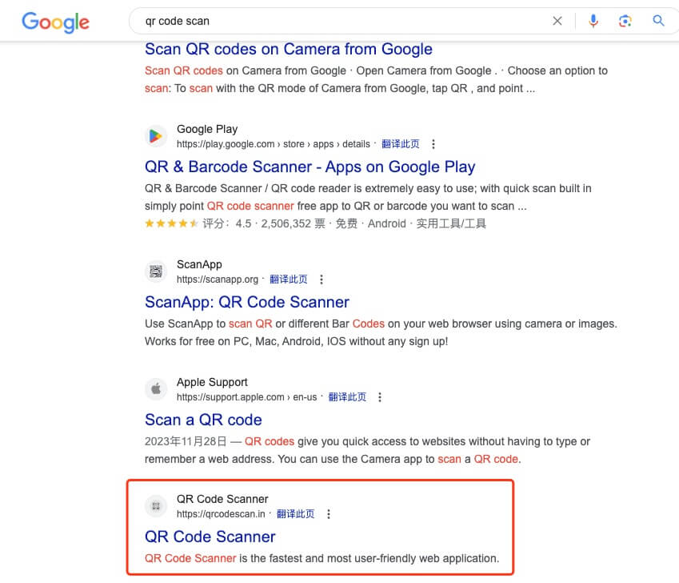The width and height of the screenshot is (679, 583).
Task: Translate the Apple Support result page
Action: pyautogui.click(x=347, y=397)
